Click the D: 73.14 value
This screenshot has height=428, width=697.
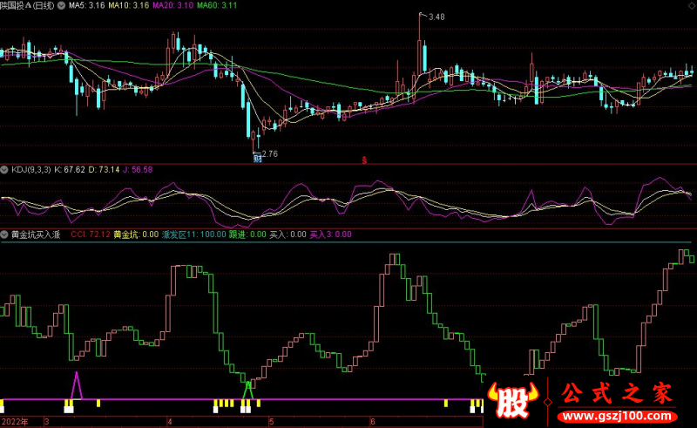(104, 169)
